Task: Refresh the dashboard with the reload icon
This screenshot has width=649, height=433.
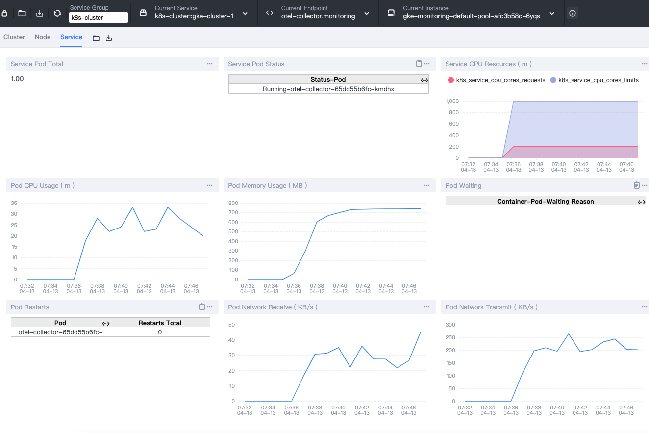Action: [x=57, y=13]
